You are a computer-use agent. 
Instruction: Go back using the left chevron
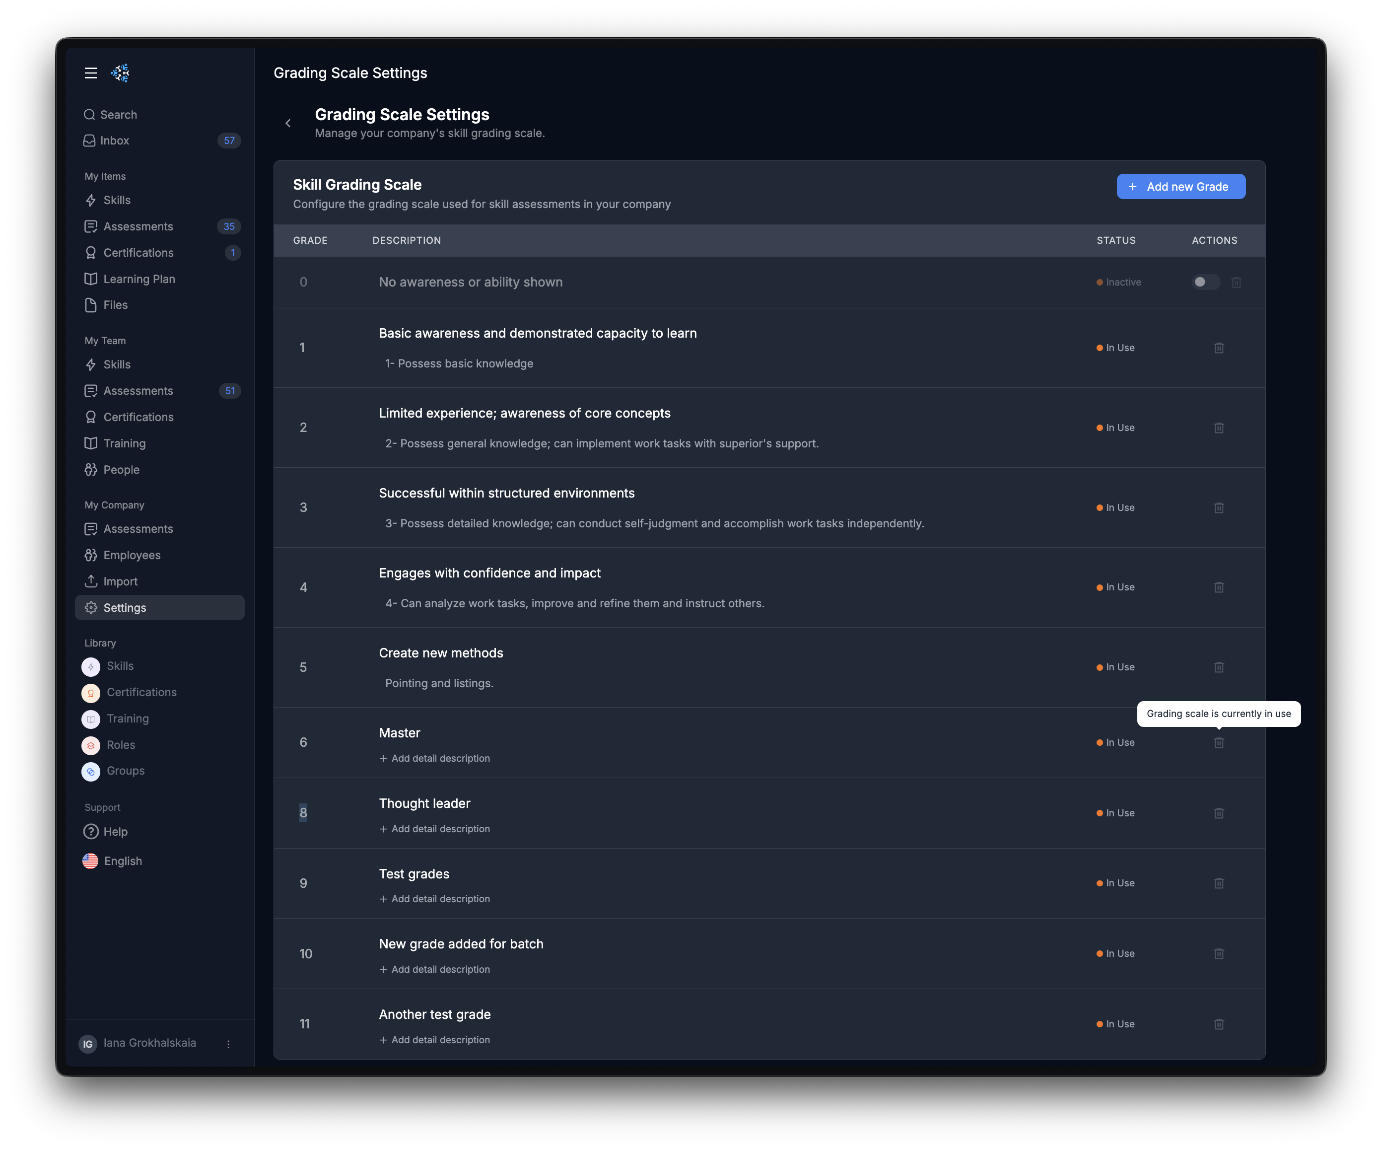[x=287, y=123]
